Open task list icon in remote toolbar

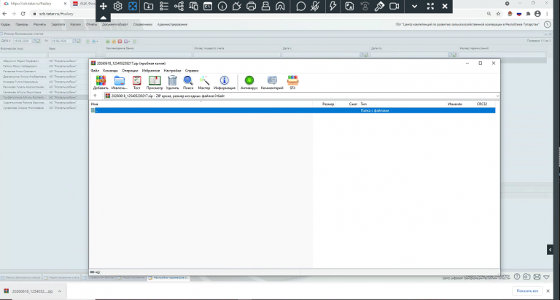coord(164,7)
